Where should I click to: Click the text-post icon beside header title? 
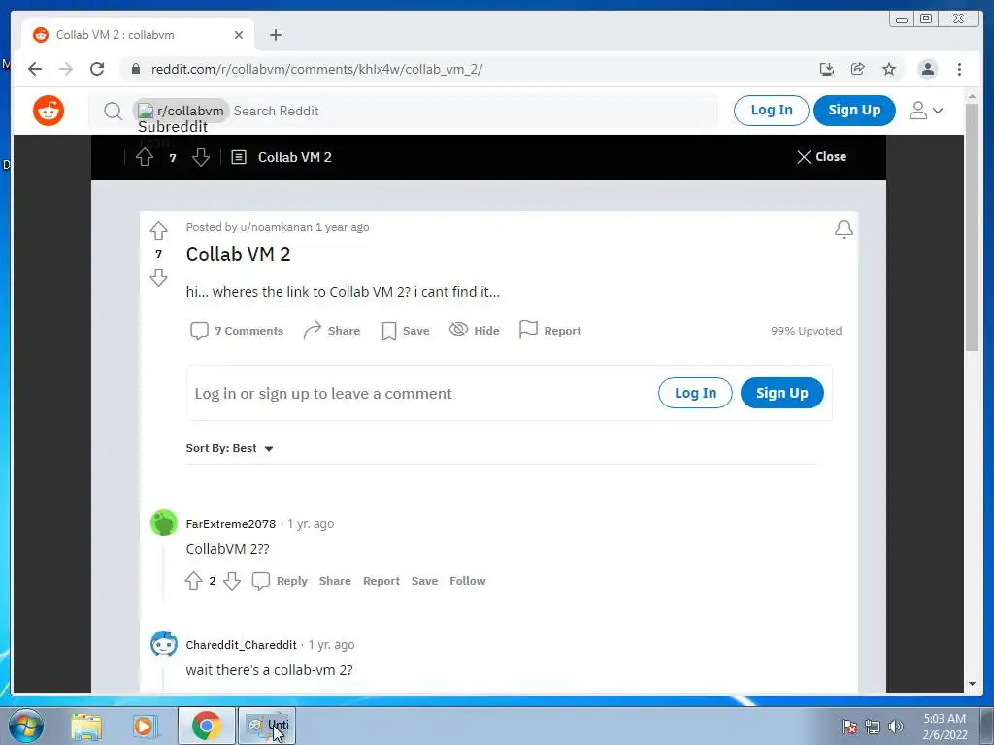(x=239, y=157)
